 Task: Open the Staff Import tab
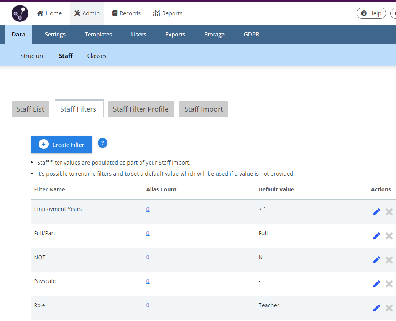coord(204,109)
